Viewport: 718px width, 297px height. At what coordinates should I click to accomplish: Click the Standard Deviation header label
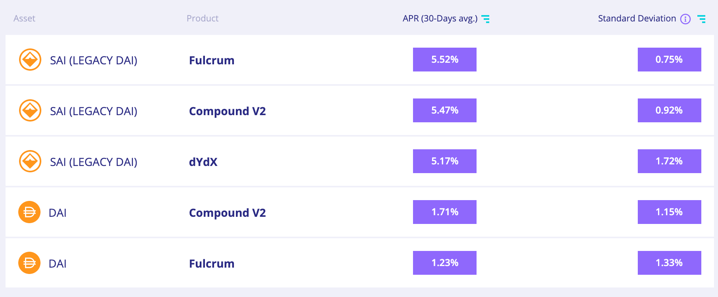click(x=637, y=18)
